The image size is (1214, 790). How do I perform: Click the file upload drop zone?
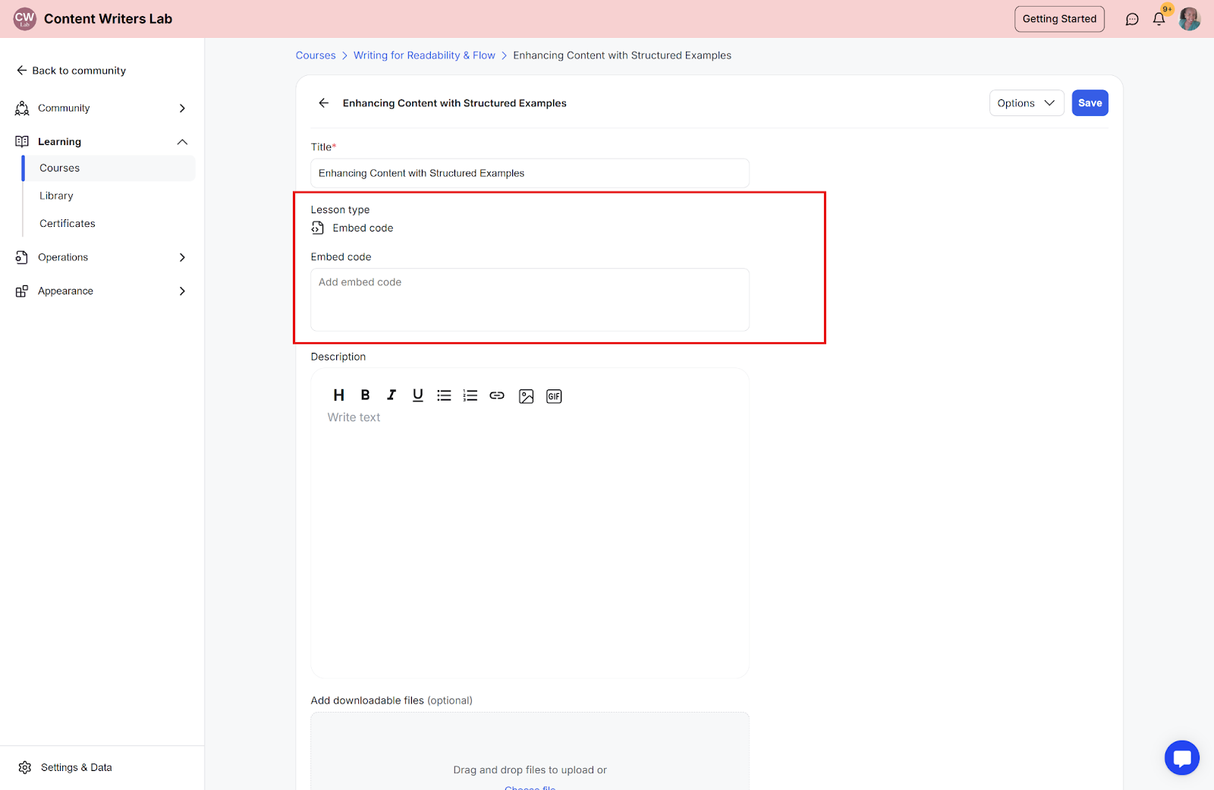[x=530, y=751]
